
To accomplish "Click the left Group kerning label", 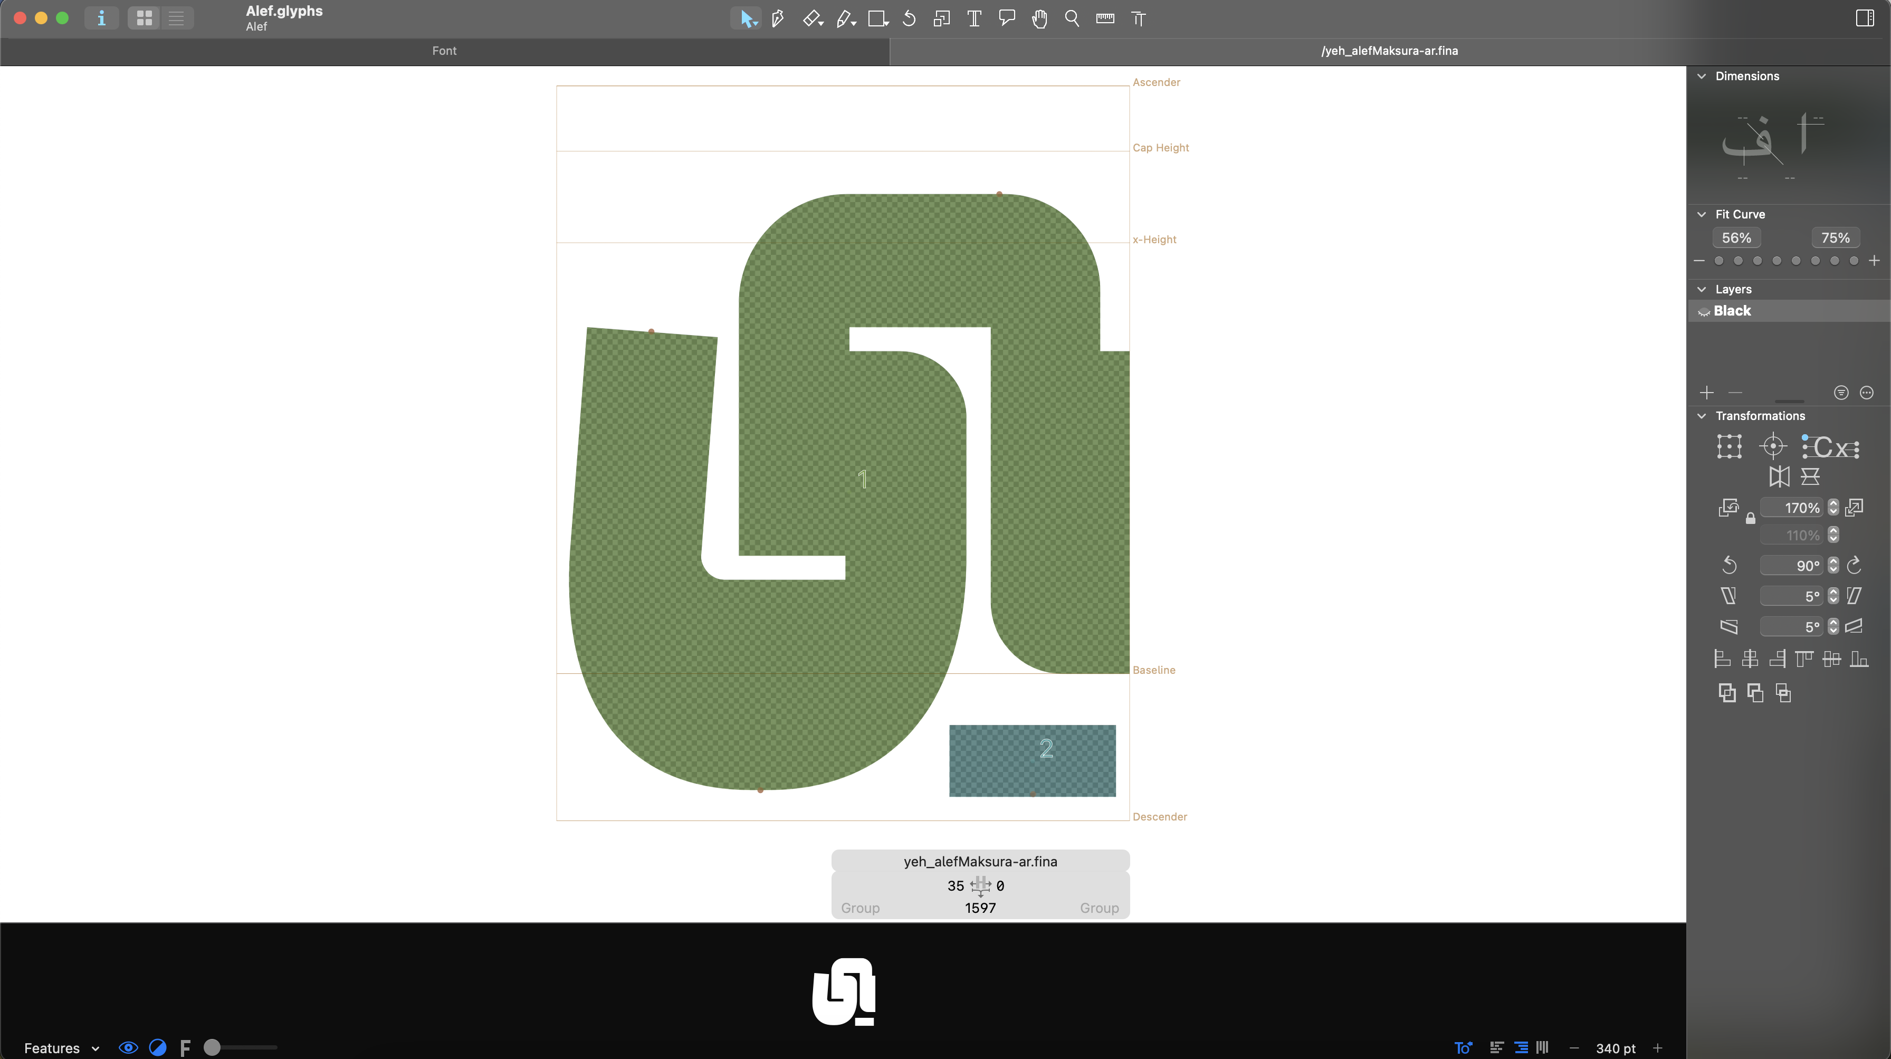I will tap(859, 908).
